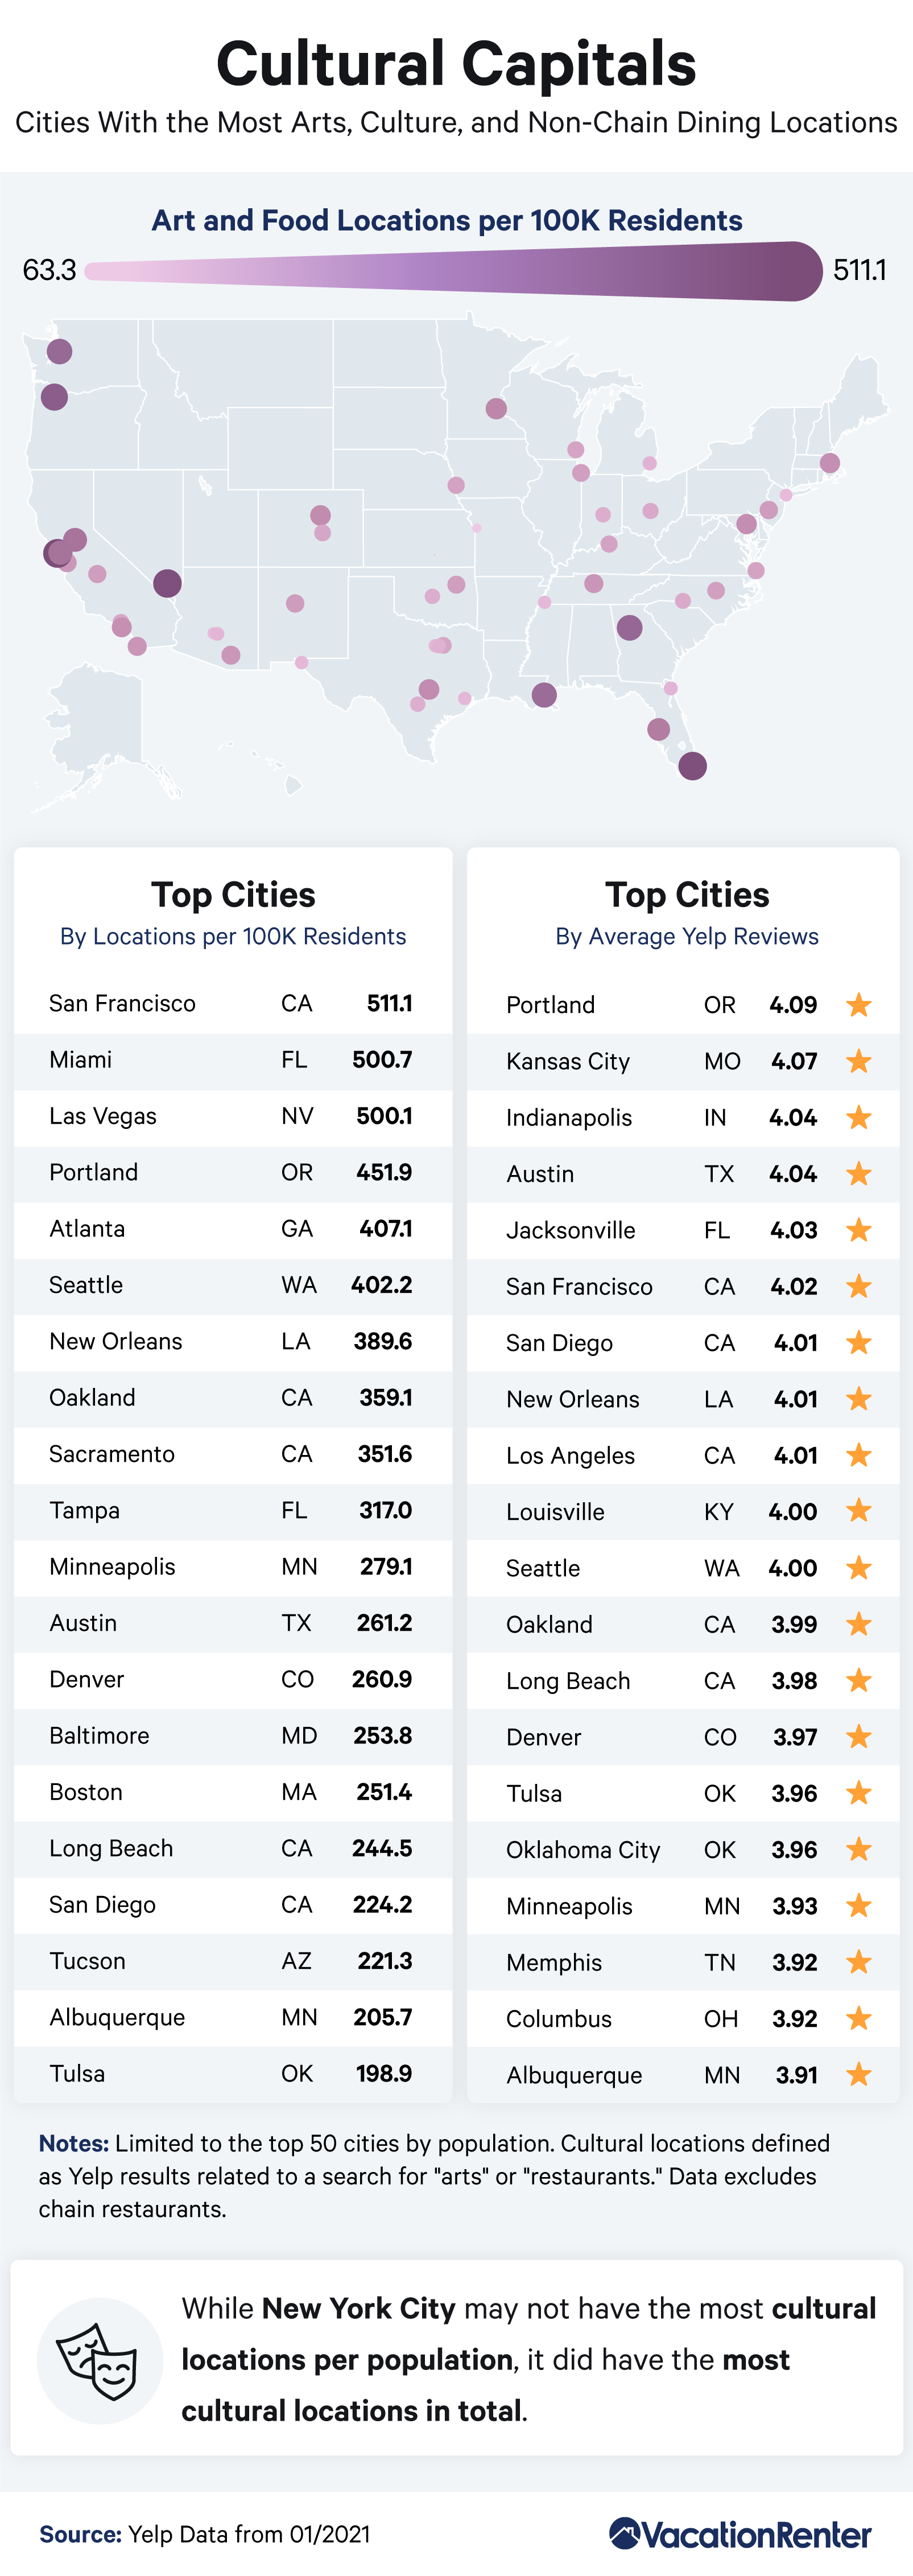Click the star next to Jacksonville's 4.03
The image size is (913, 2576).
[858, 1230]
